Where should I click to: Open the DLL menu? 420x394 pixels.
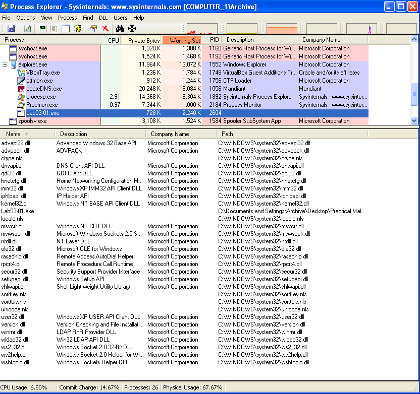103,18
